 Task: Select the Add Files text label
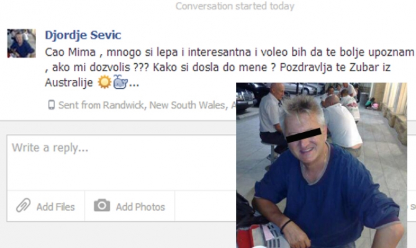point(55,207)
